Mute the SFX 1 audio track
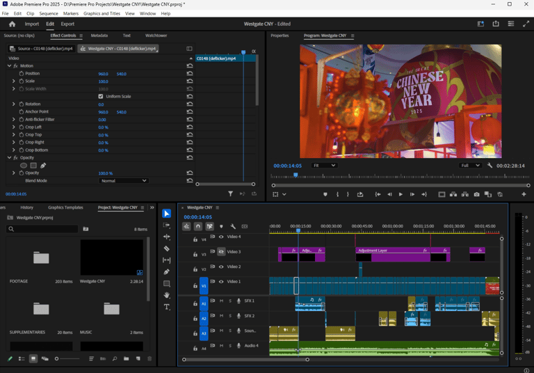Image resolution: width=534 pixels, height=373 pixels. click(x=221, y=301)
